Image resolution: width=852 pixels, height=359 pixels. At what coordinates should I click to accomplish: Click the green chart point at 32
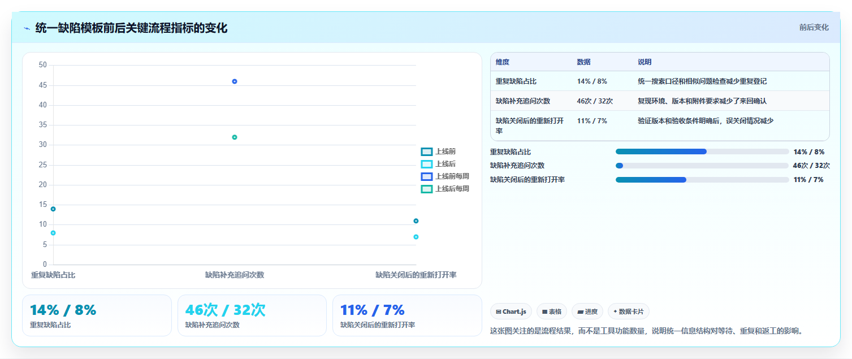(x=235, y=137)
